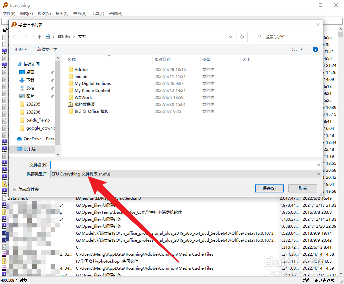Sort by 名称 column header
This screenshot has height=284, width=344.
click(72, 60)
